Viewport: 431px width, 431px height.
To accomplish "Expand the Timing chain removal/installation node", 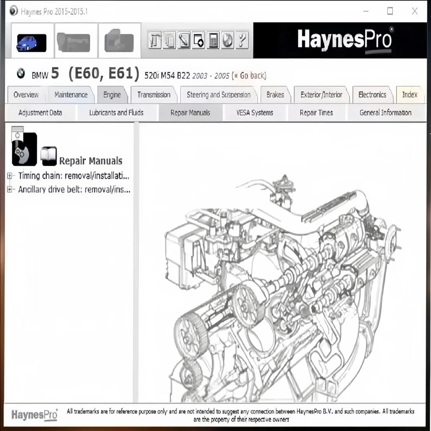I will point(9,176).
